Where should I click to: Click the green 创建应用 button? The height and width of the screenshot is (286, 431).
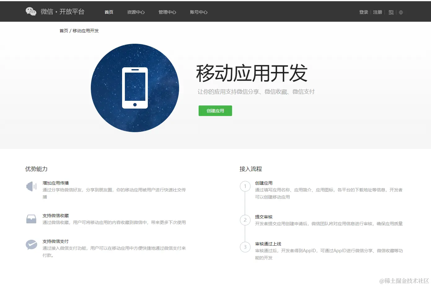coord(215,111)
